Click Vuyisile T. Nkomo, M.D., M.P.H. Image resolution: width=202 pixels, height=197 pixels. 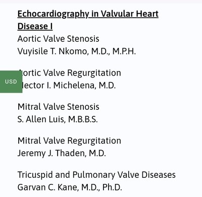click(x=77, y=51)
